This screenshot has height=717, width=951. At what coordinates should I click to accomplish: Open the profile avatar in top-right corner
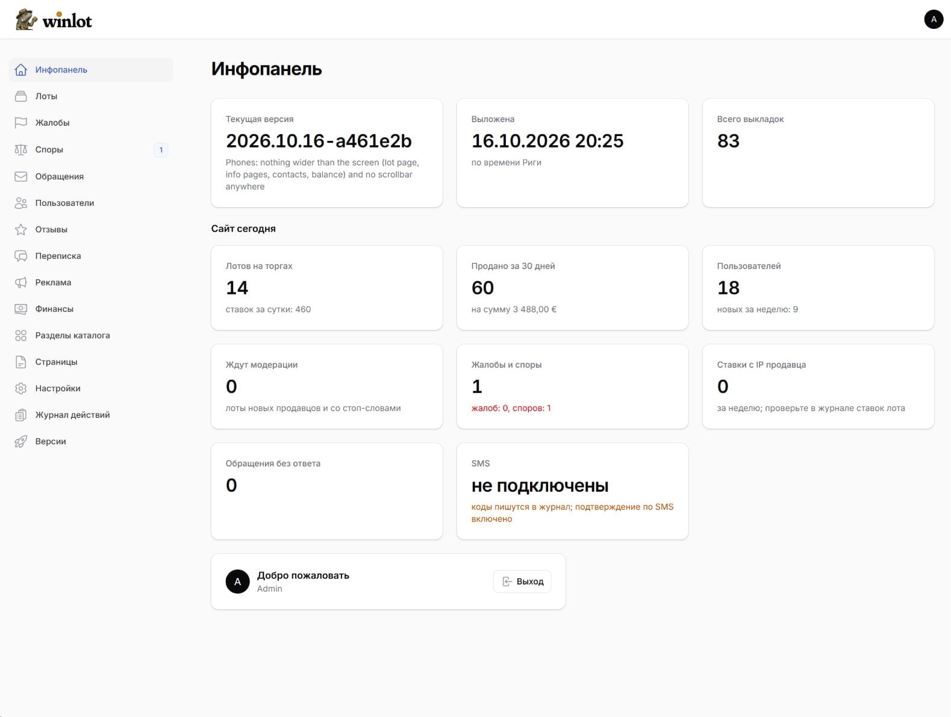(934, 19)
